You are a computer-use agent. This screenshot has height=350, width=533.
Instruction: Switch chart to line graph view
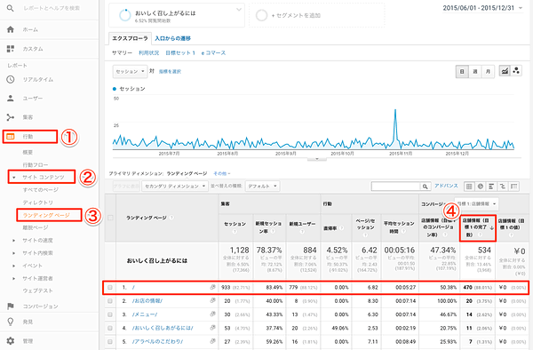[505, 71]
